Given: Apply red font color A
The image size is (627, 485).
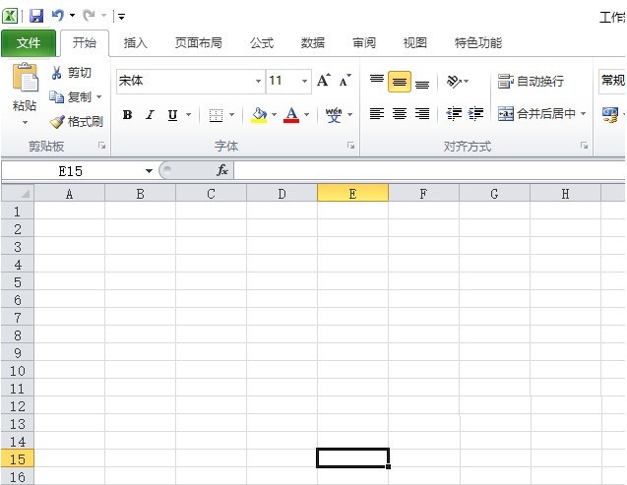Looking at the screenshot, I should coord(291,115).
